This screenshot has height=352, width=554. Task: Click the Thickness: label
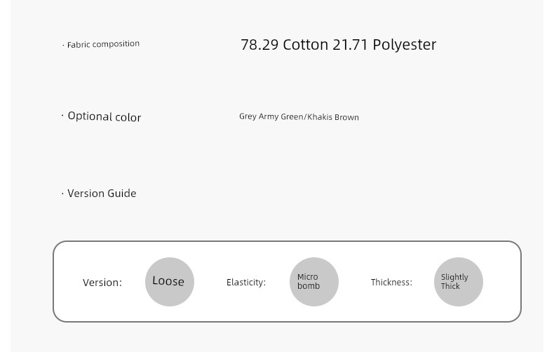pyautogui.click(x=391, y=283)
